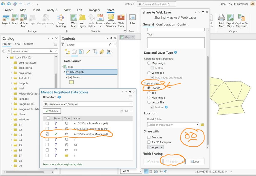The height and width of the screenshot is (176, 256).
Task: Select Tile under Copy all data
Action: pos(149,93)
